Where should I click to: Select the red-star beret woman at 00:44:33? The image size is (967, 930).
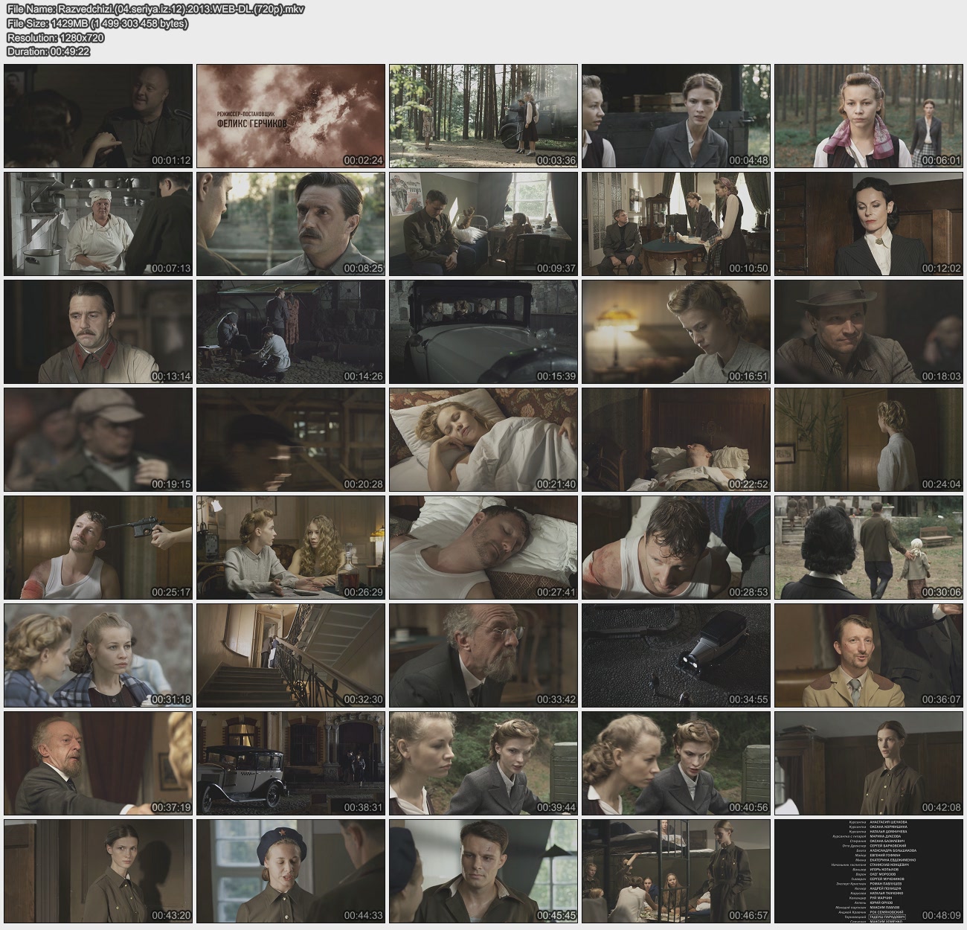[291, 871]
